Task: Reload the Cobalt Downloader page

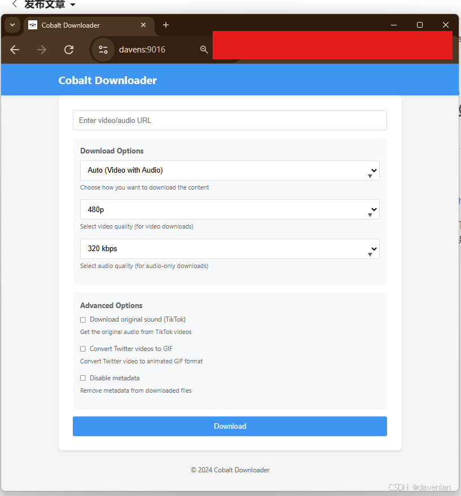Action: coord(69,50)
